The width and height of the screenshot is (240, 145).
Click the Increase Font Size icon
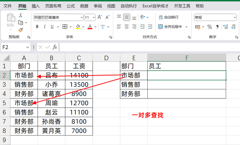100,17
